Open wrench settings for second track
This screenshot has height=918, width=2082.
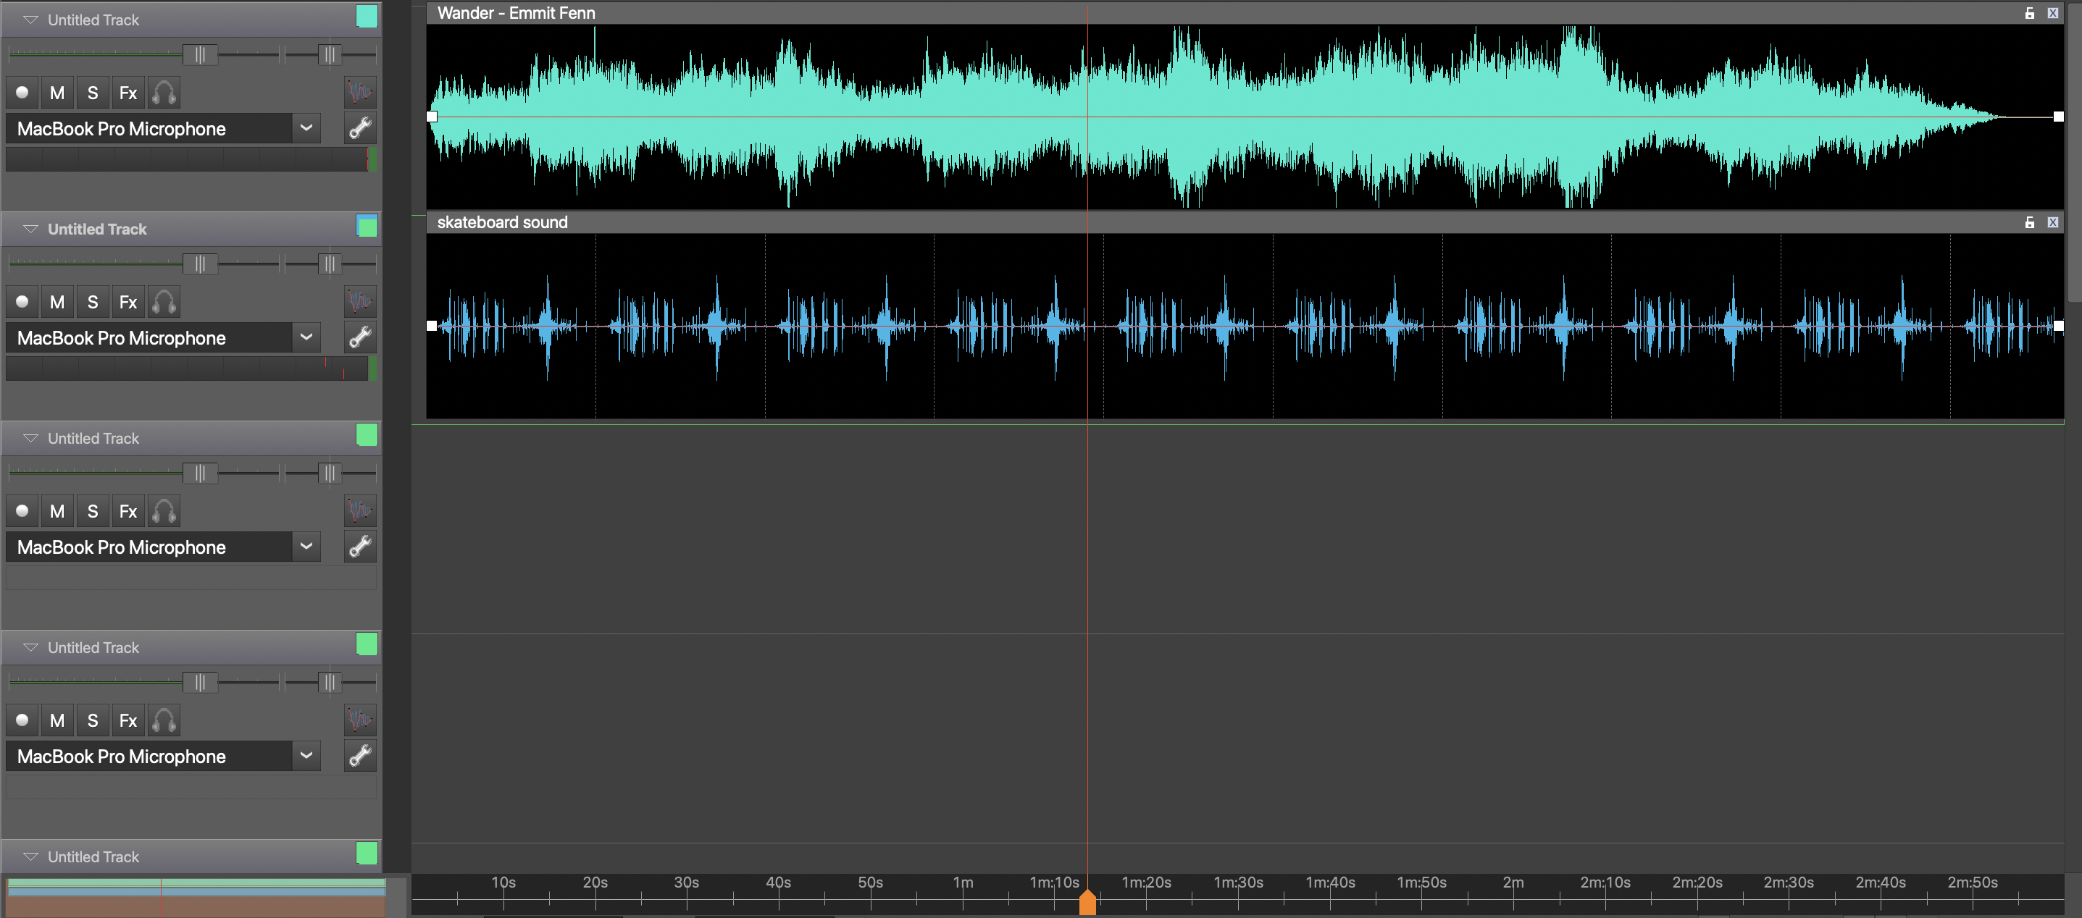click(361, 337)
